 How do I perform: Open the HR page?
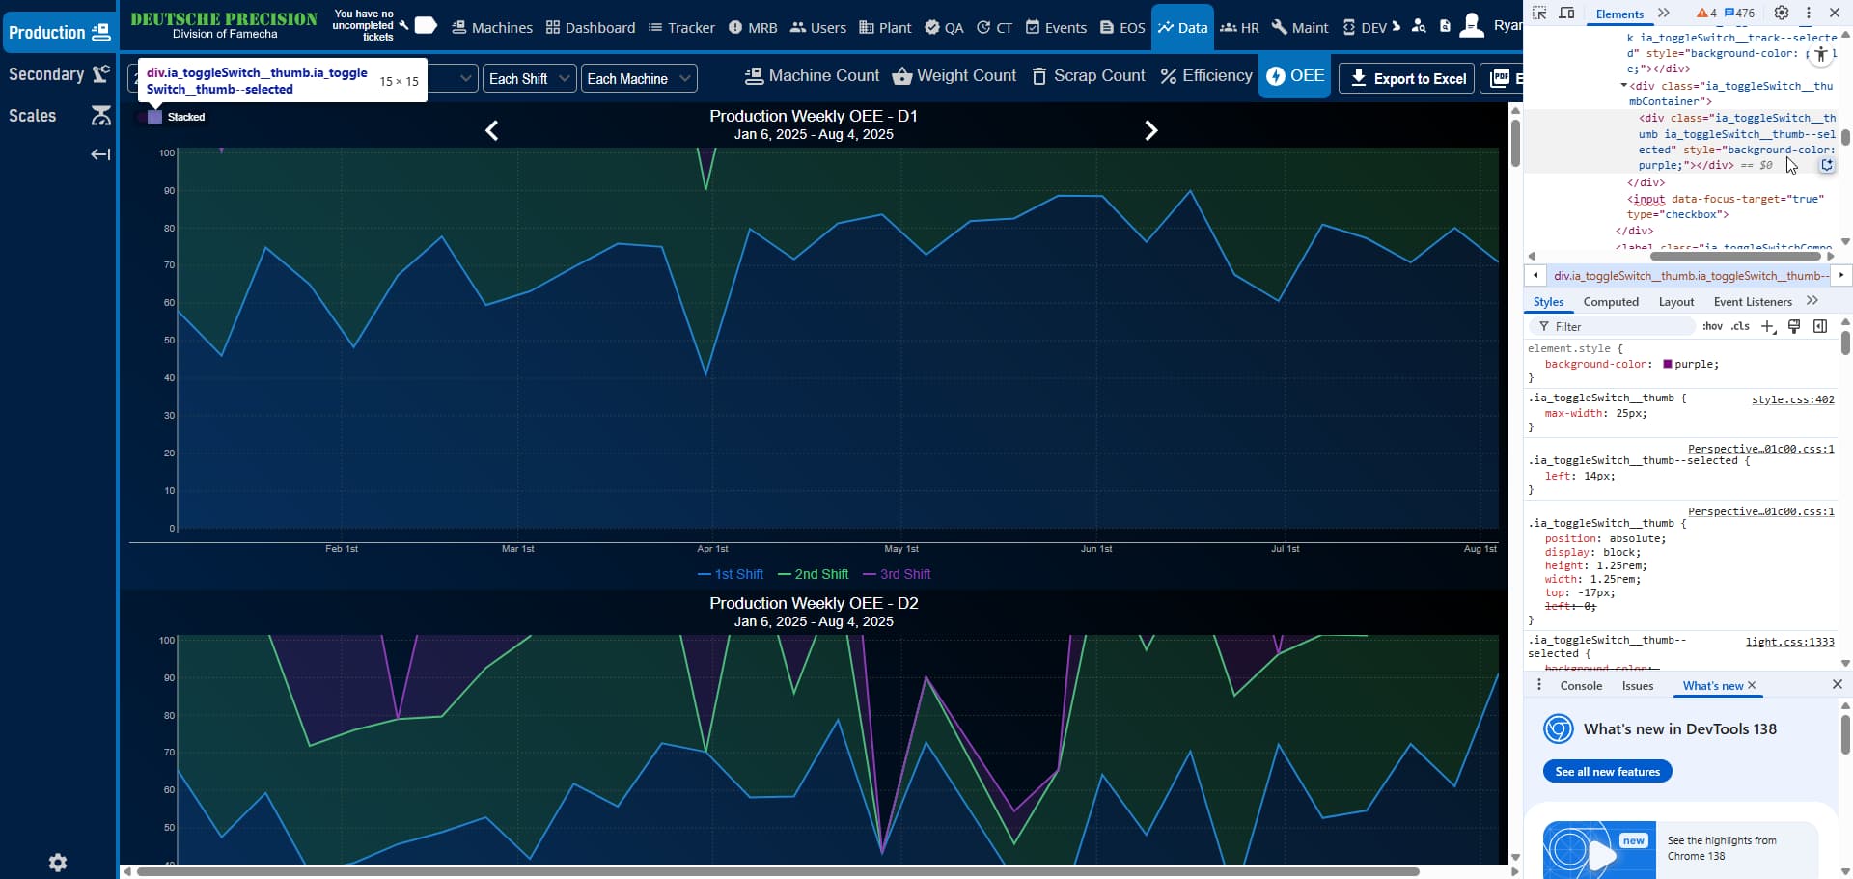tap(1240, 28)
